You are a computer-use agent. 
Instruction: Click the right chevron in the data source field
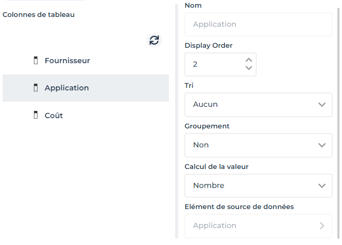point(322,225)
